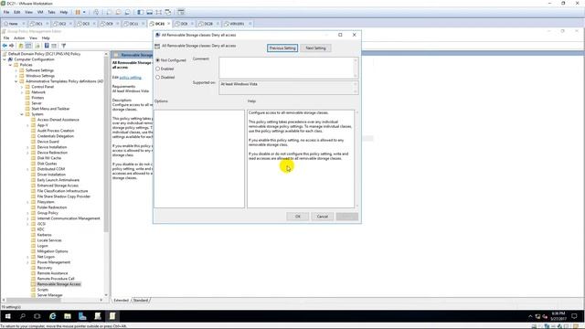Show hidden tray icons chevron
585x329 pixels.
click(530, 317)
